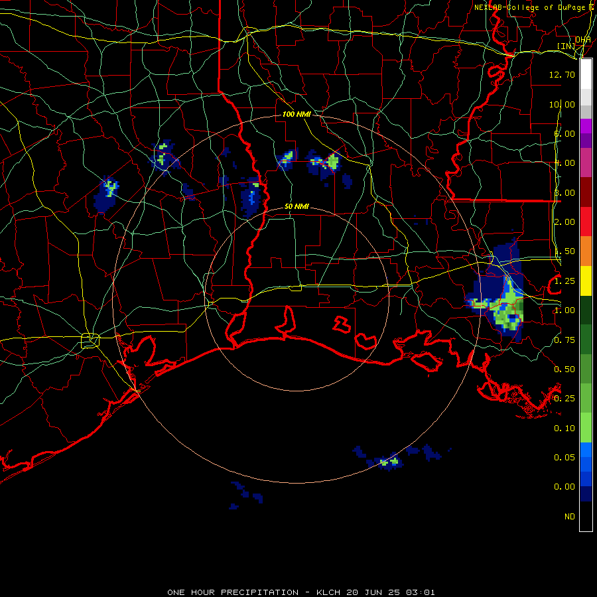597x597 pixels.
Task: Pick the orange legend swatch
Action: coord(586,251)
